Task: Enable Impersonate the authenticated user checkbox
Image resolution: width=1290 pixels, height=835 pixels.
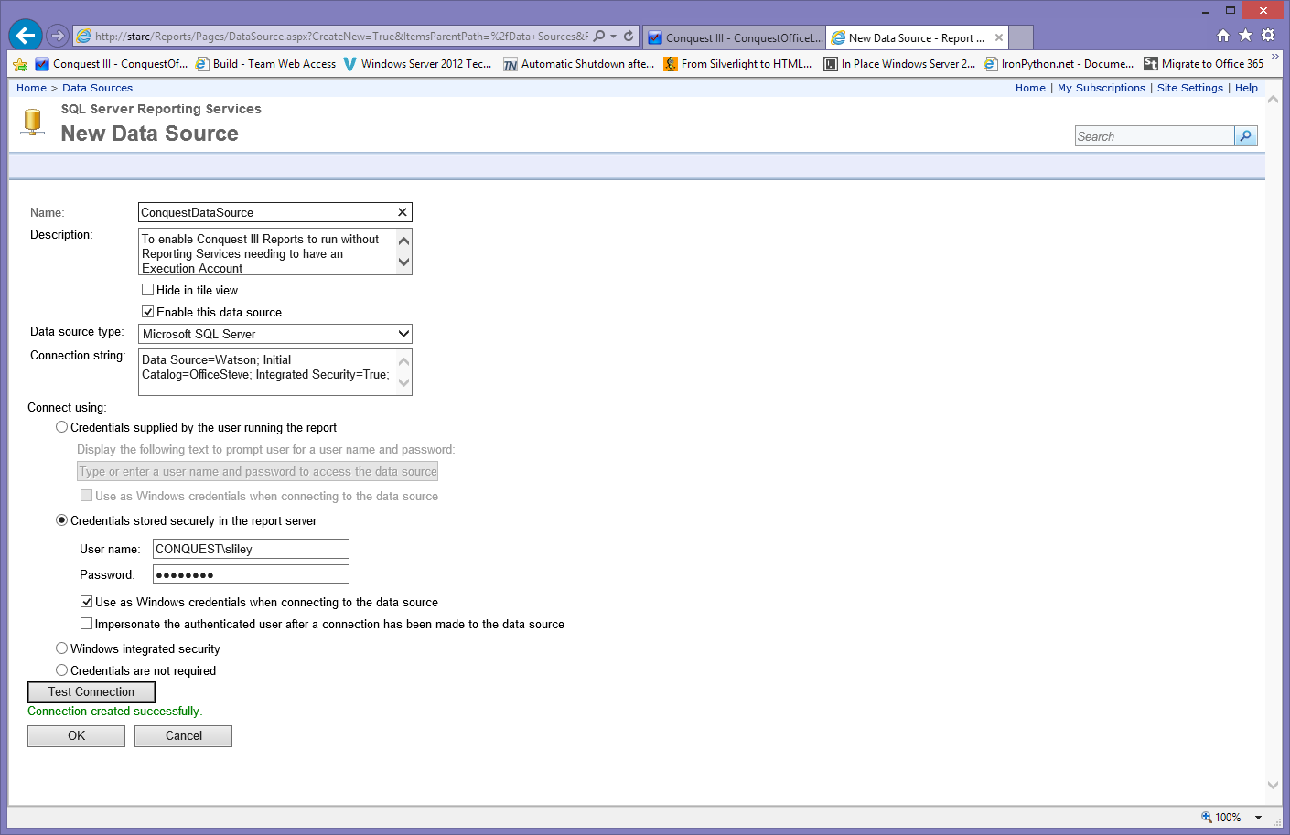Action: pyautogui.click(x=87, y=624)
